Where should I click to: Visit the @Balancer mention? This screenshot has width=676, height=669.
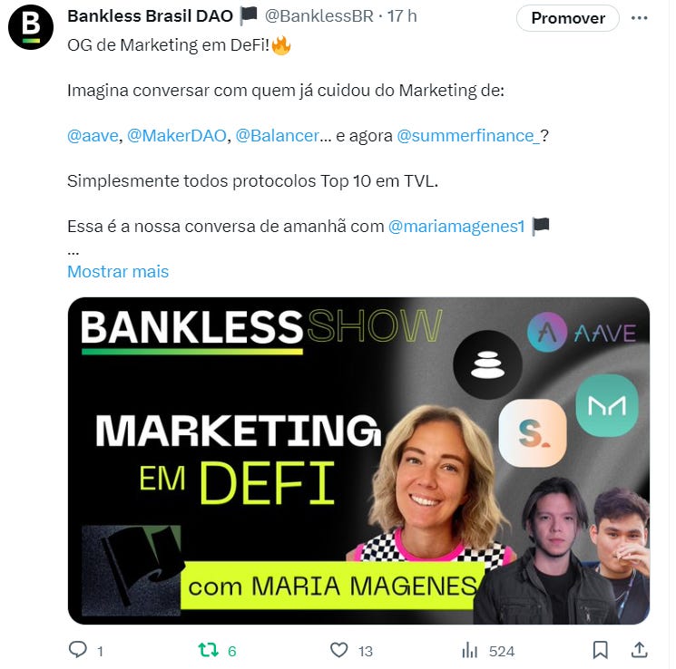278,136
